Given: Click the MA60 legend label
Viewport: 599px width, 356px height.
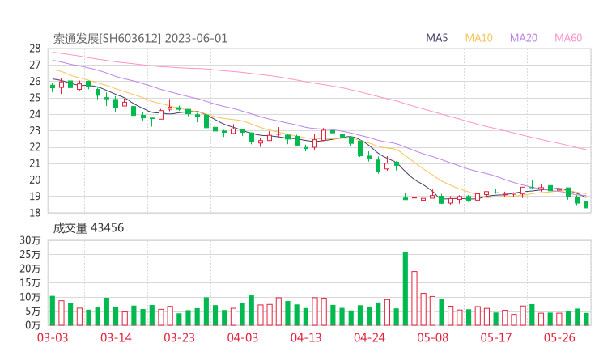Looking at the screenshot, I should click(568, 38).
